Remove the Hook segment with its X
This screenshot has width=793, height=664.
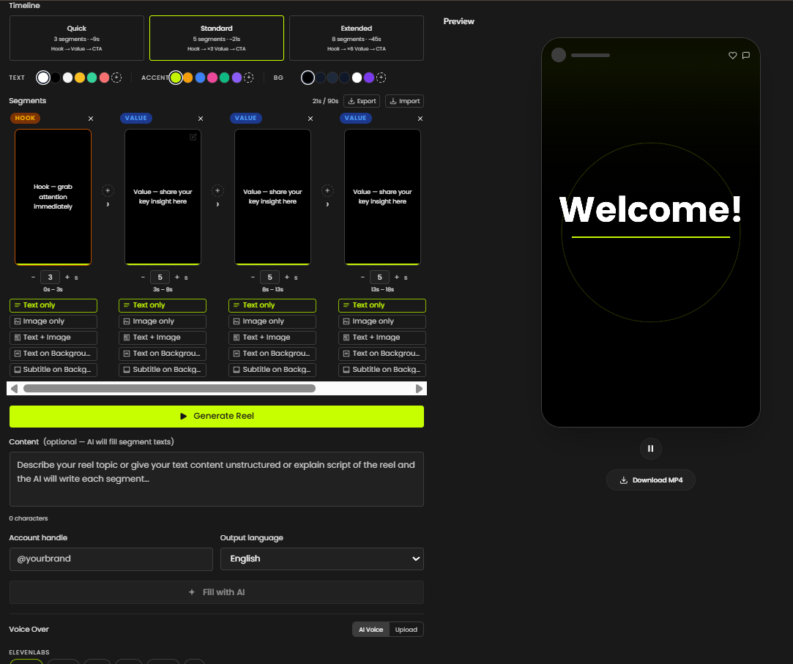91,119
